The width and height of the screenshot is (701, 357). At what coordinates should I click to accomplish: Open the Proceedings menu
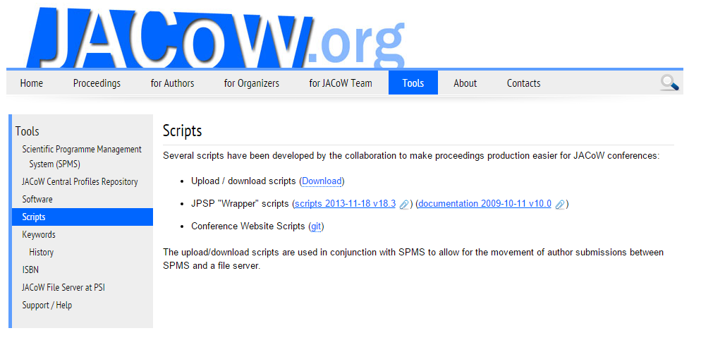tap(97, 83)
